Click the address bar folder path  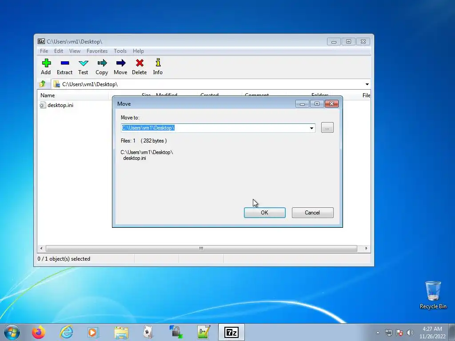point(90,84)
